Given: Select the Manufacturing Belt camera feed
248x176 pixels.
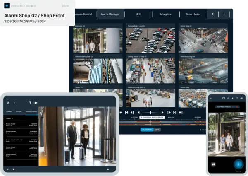Looking at the screenshot, I should point(98,71).
